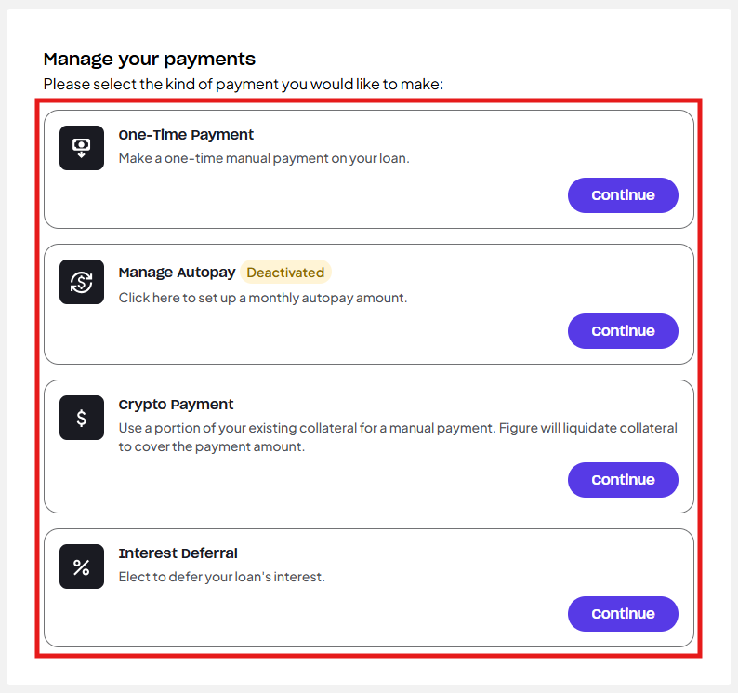
Task: Continue to Manage Autopay setup
Action: coord(623,331)
